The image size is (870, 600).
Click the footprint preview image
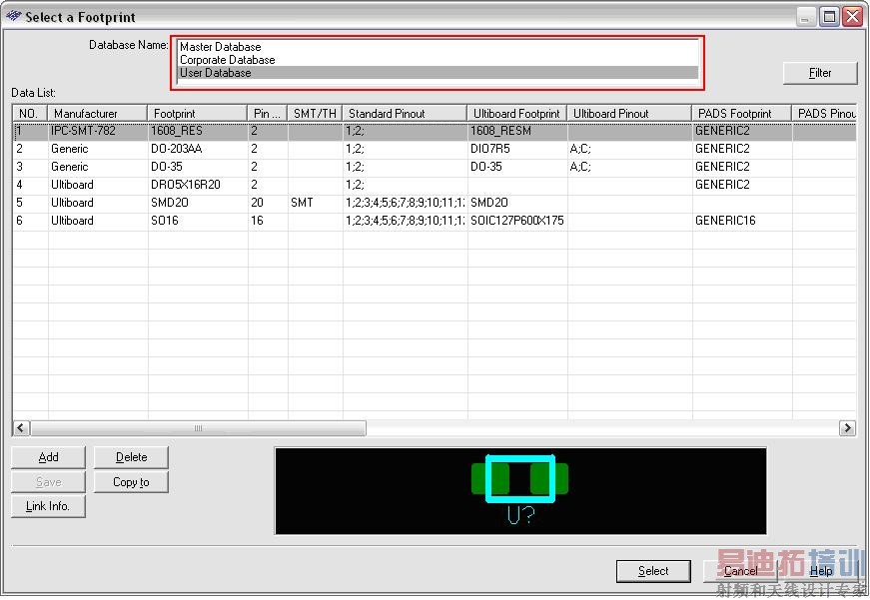point(520,491)
